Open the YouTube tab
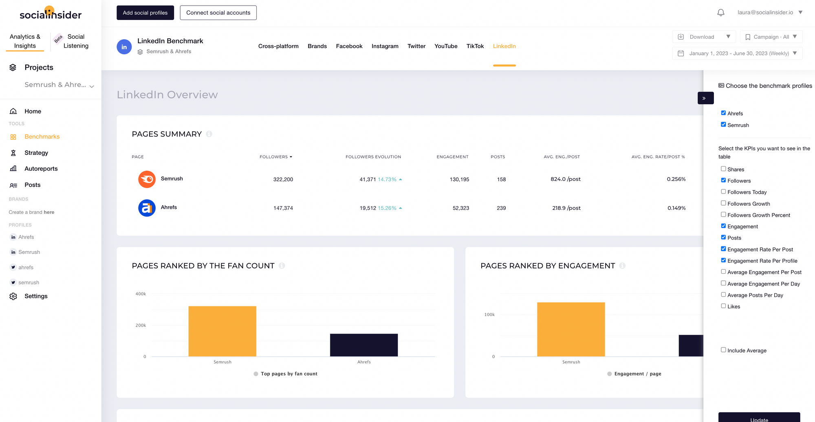815x422 pixels. click(x=446, y=46)
